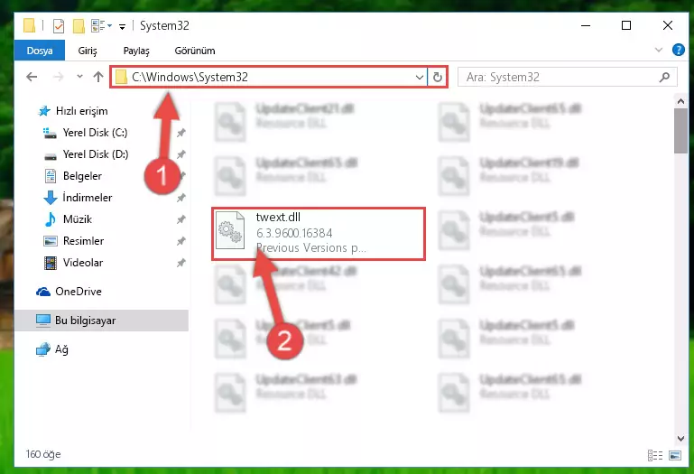The width and height of the screenshot is (694, 474).
Task: Select the twext.dll file icon
Action: pyautogui.click(x=230, y=230)
